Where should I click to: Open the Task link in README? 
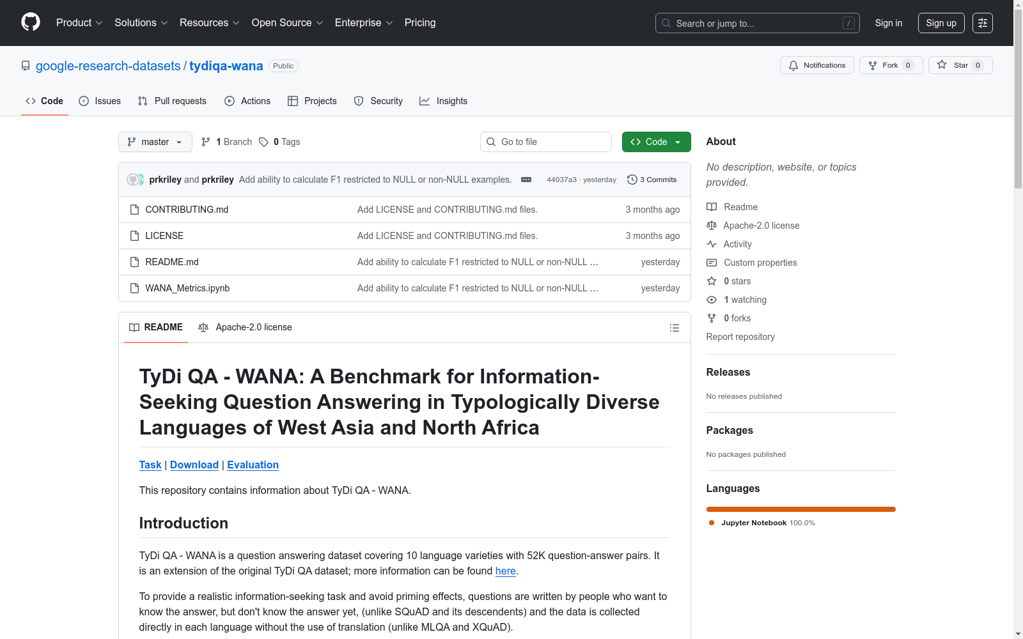pos(150,465)
